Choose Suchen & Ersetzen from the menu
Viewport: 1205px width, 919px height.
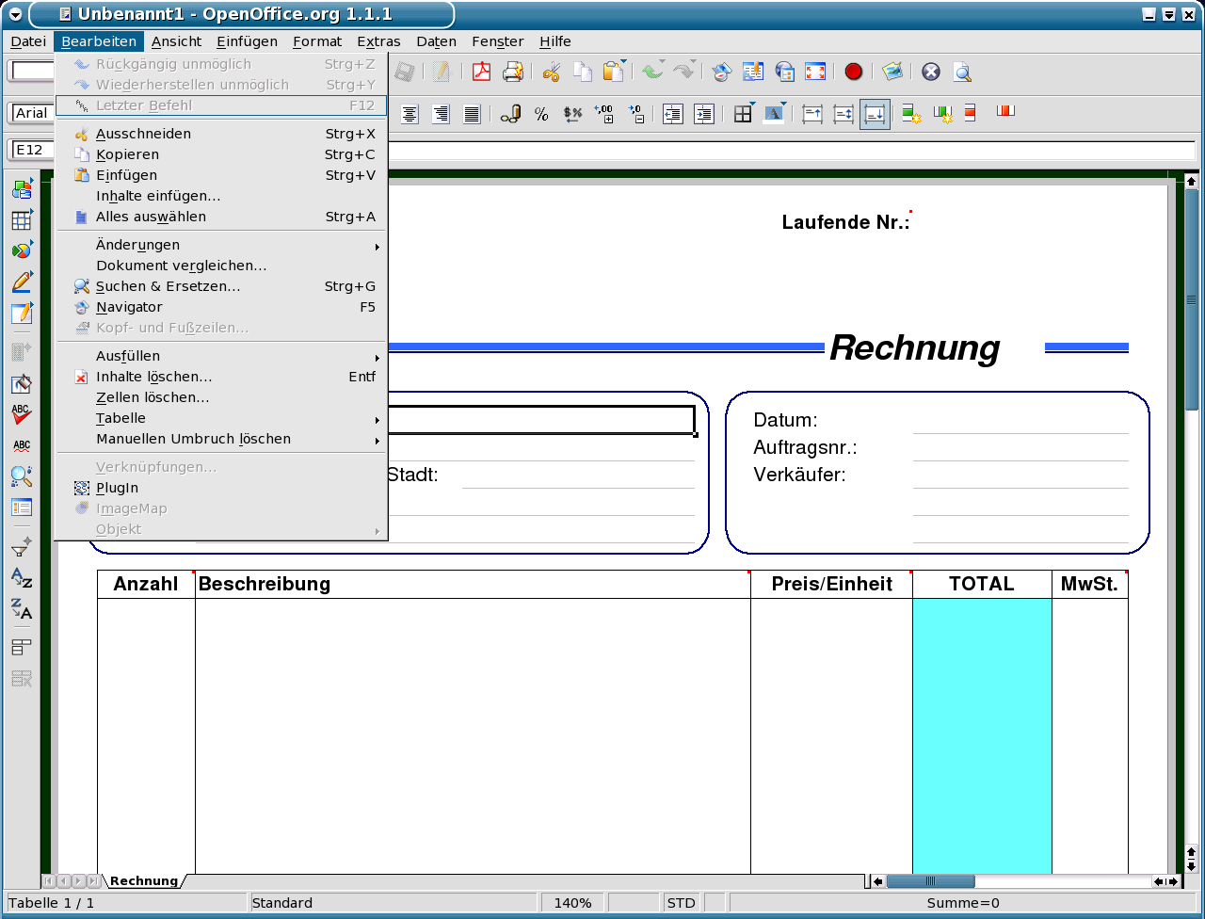coord(169,286)
